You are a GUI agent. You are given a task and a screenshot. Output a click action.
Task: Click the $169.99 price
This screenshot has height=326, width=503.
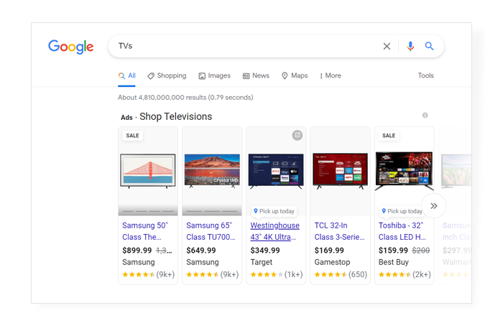[329, 251]
